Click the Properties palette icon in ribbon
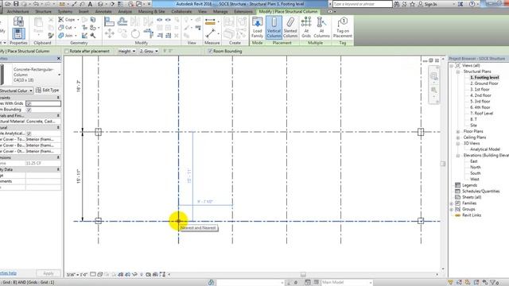 coord(18,34)
